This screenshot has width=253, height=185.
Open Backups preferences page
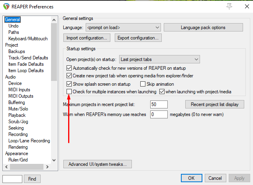[17, 51]
